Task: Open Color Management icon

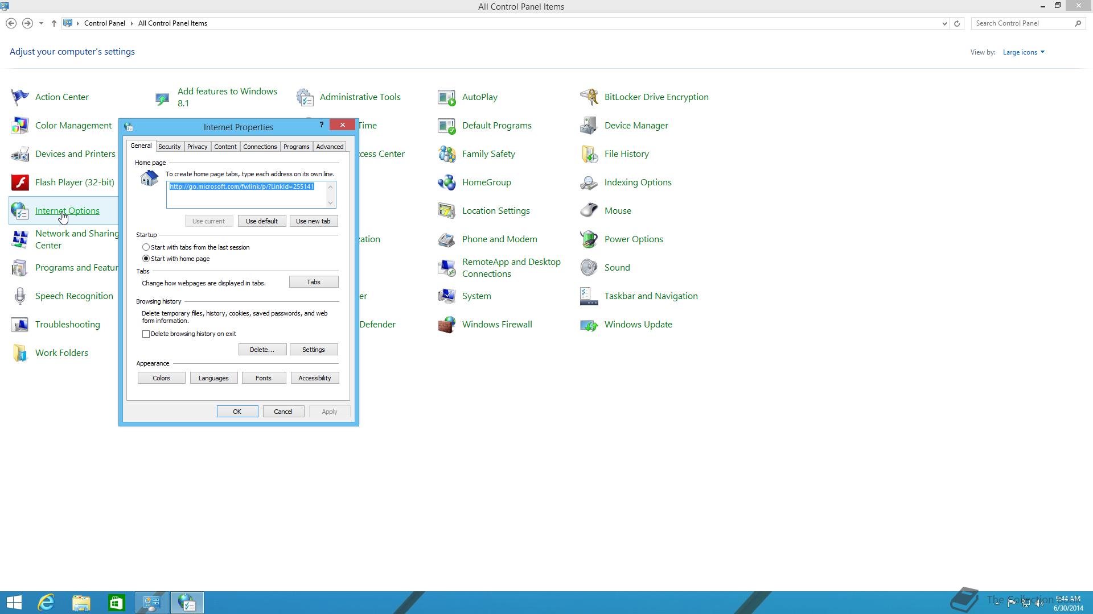Action: [x=20, y=126]
